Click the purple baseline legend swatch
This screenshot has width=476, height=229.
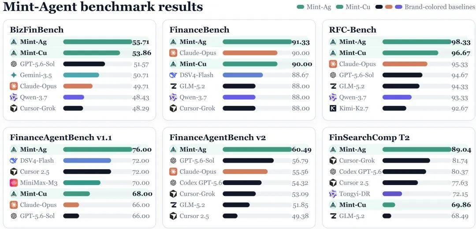[x=398, y=7]
